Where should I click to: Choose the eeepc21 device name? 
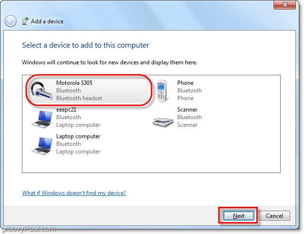[x=66, y=110]
